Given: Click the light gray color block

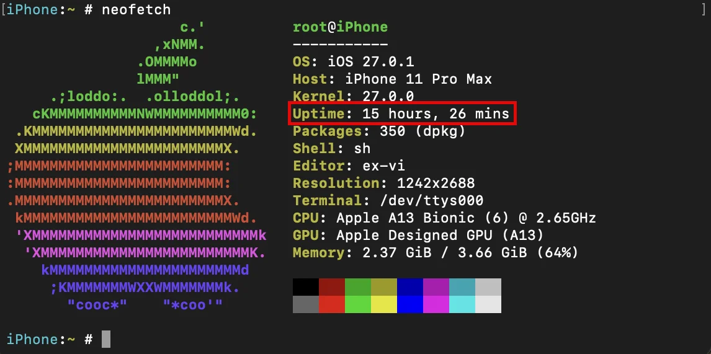Looking at the screenshot, I should [488, 287].
